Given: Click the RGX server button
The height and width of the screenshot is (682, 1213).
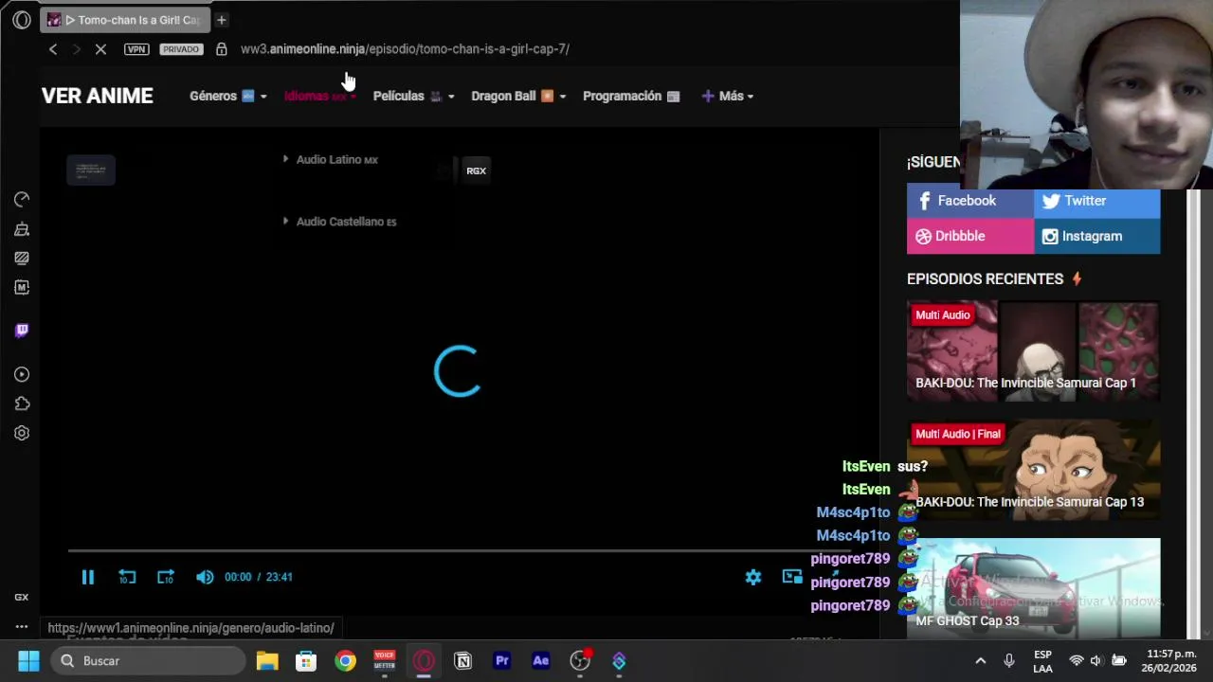Looking at the screenshot, I should pyautogui.click(x=476, y=170).
